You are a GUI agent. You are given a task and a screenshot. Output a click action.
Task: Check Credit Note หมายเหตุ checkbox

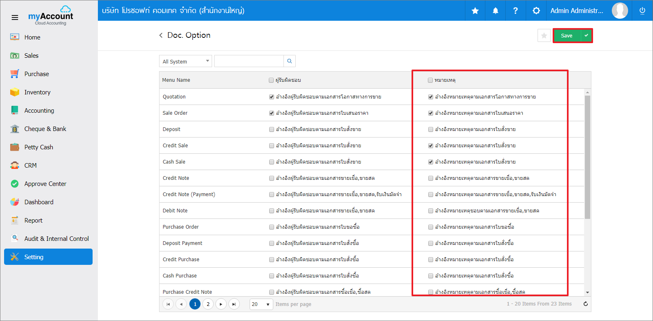pyautogui.click(x=431, y=178)
